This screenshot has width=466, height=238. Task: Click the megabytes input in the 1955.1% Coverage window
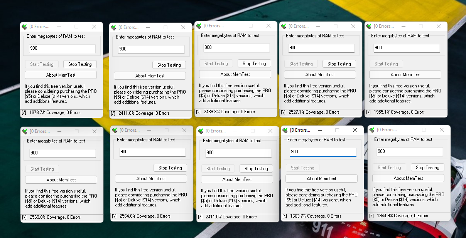407,48
